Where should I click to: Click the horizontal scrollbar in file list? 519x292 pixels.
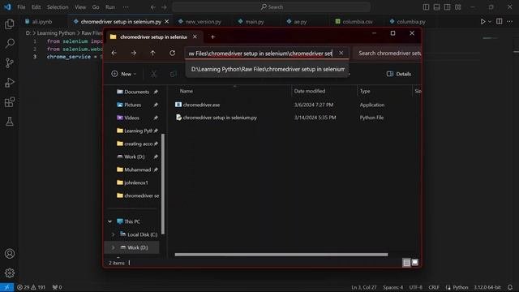point(281,255)
